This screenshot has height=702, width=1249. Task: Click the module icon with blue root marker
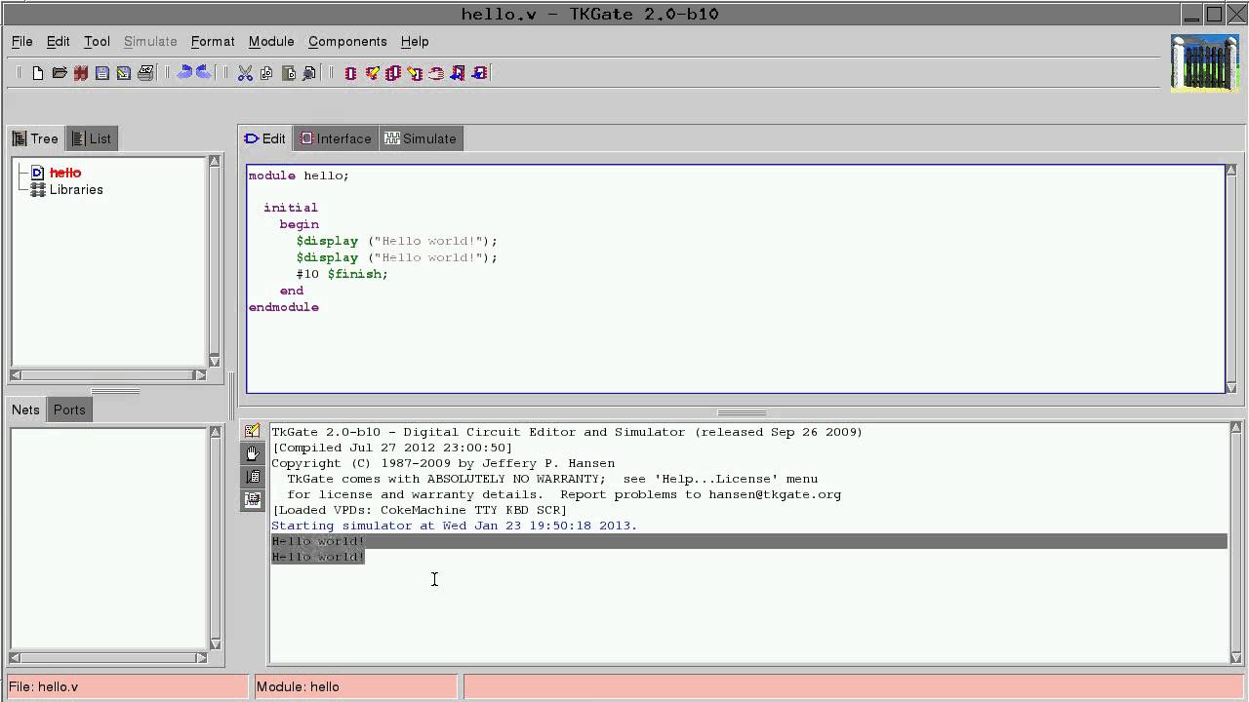tap(458, 73)
